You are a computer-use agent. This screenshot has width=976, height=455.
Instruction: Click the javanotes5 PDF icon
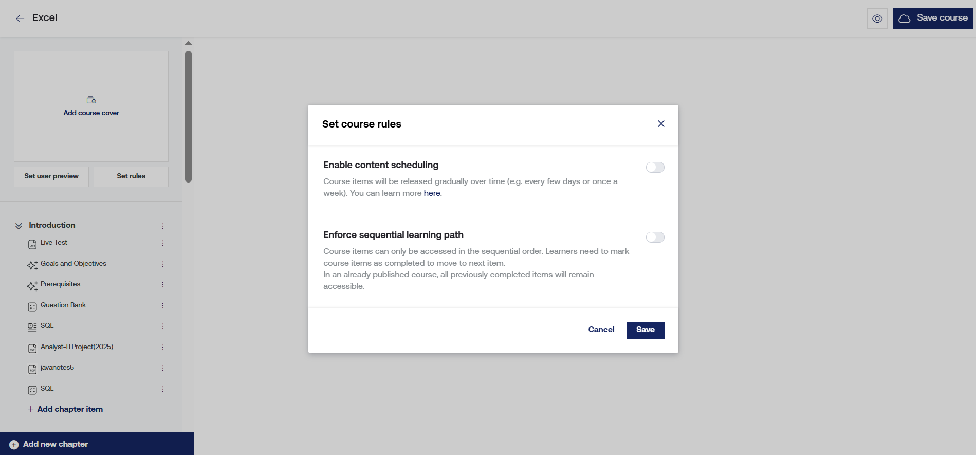(x=32, y=369)
